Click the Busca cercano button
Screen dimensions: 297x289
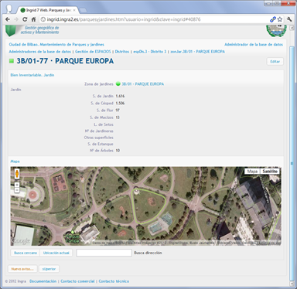26,253
